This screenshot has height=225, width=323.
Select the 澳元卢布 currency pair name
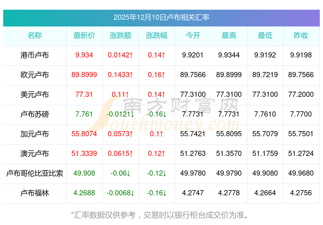pyautogui.click(x=35, y=154)
